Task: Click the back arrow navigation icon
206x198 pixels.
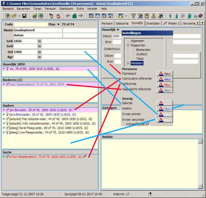Action: 68,16
